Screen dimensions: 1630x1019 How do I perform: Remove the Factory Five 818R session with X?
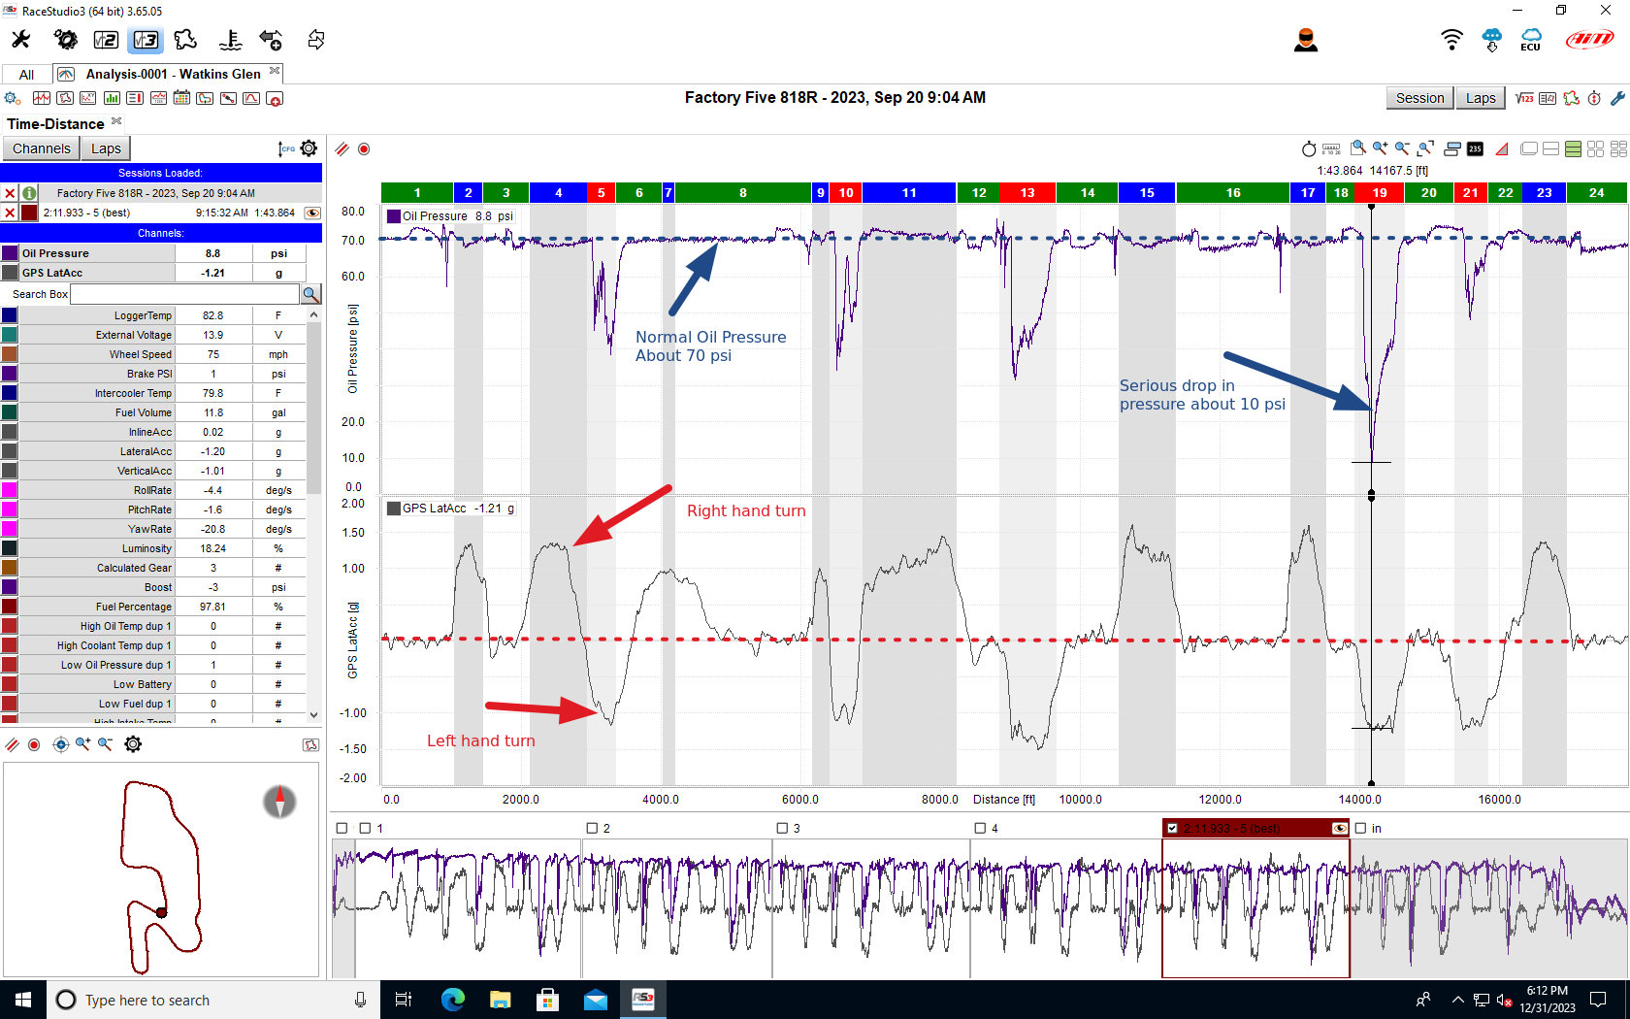tap(10, 193)
